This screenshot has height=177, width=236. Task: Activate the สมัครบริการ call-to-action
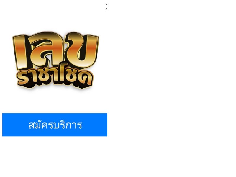pos(55,125)
